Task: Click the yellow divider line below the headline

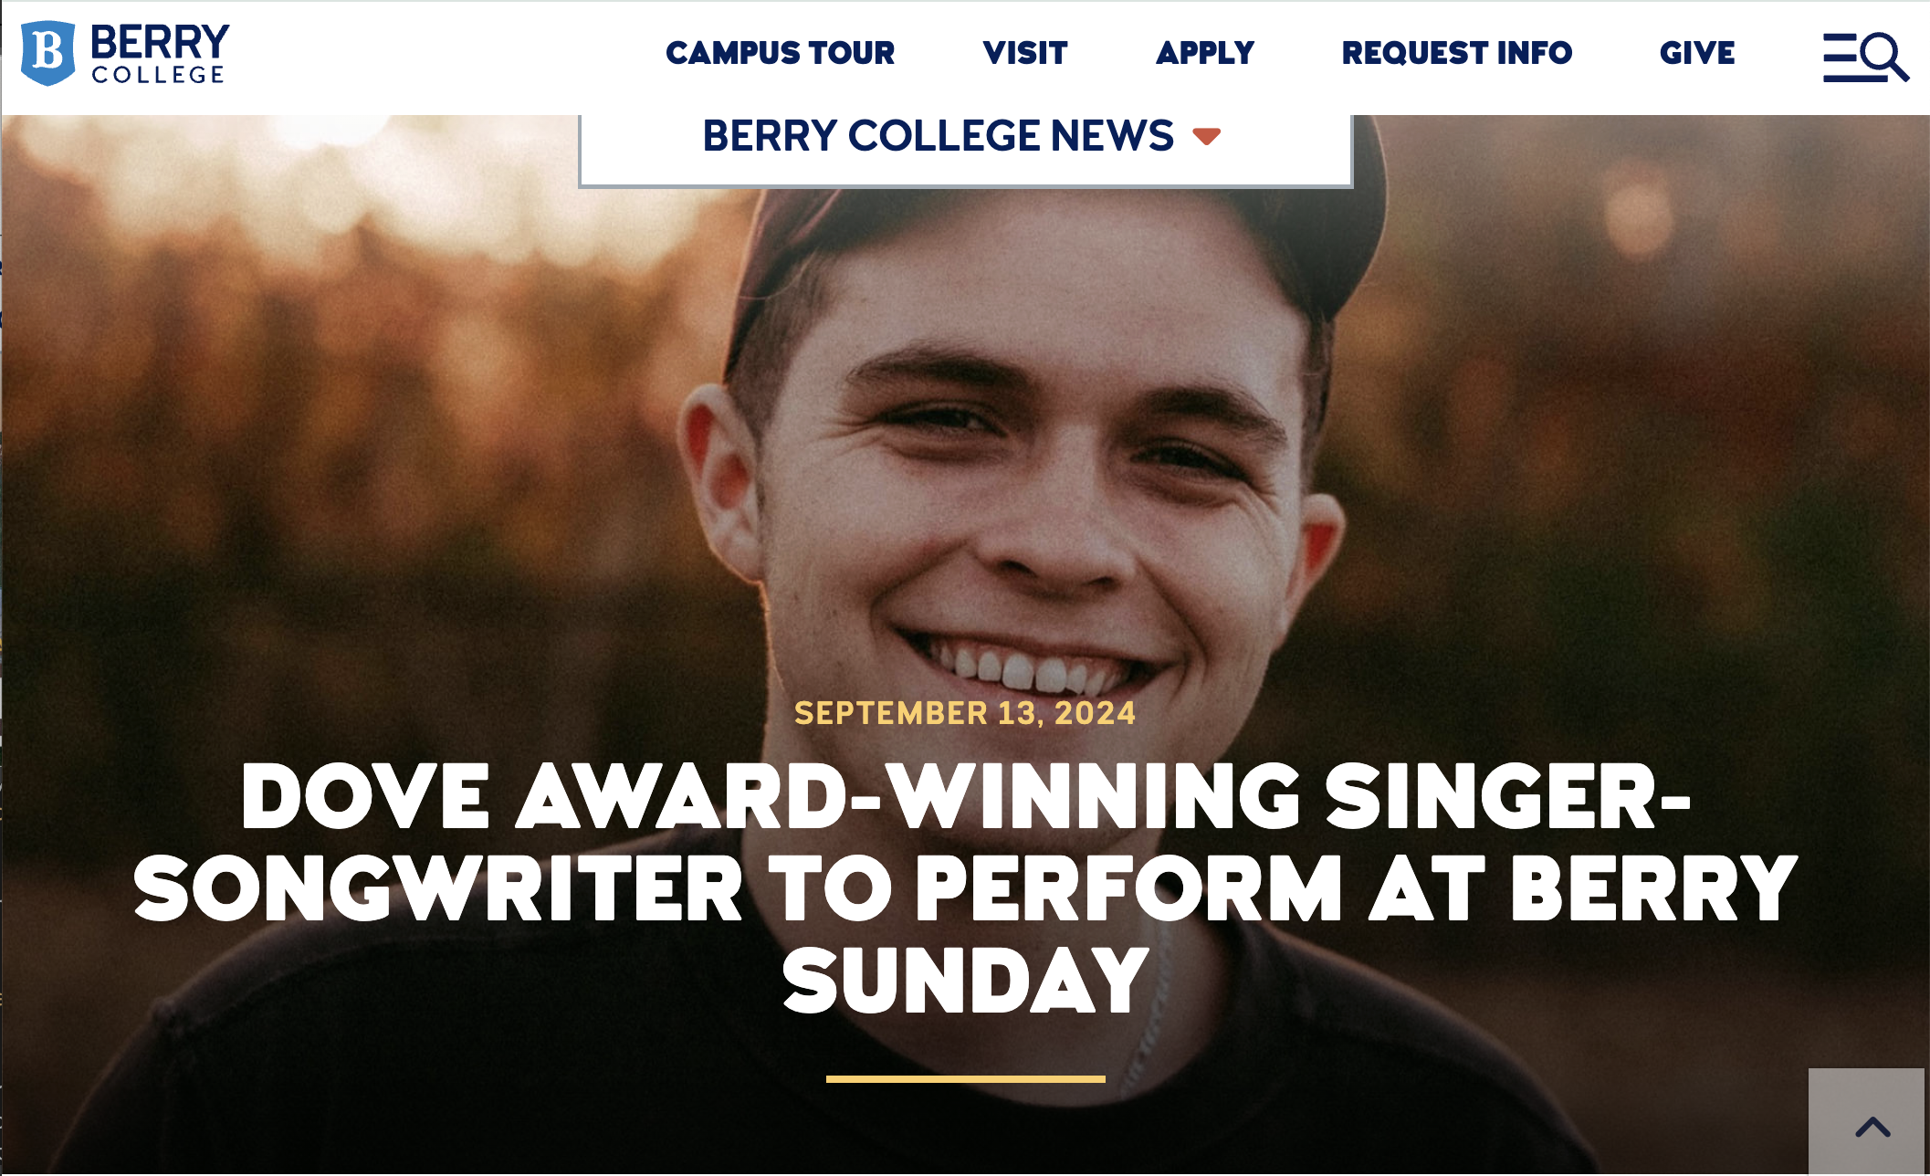Action: point(965,1079)
